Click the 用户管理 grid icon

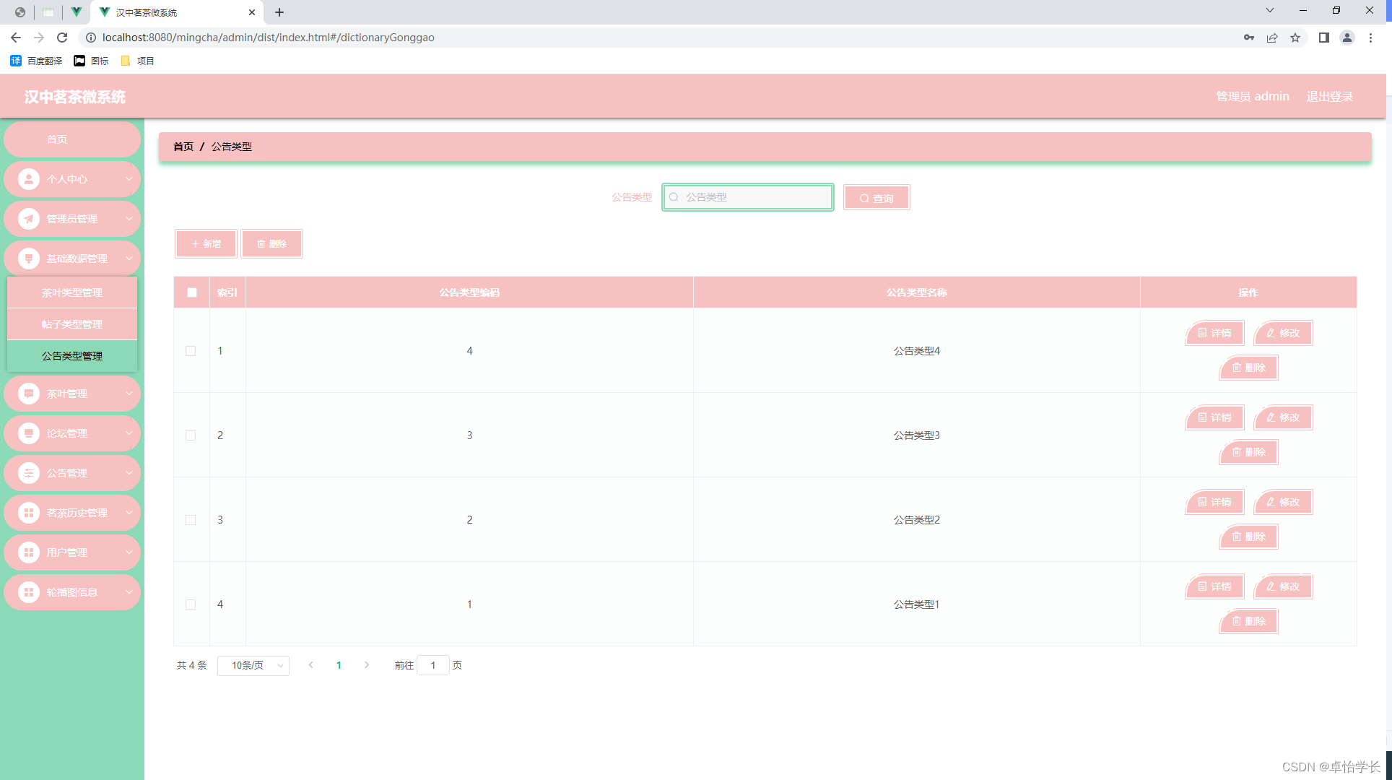29,552
